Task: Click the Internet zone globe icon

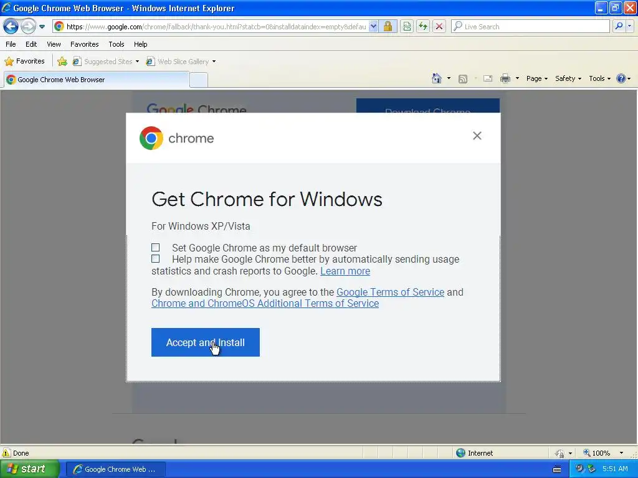Action: click(x=460, y=453)
